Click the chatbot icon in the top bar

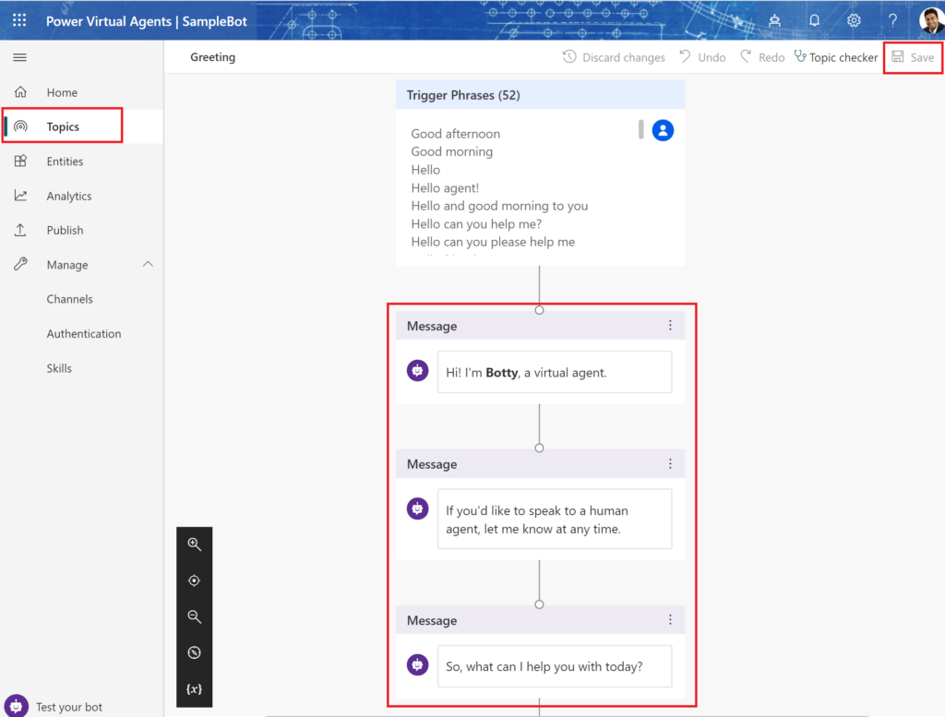coord(774,19)
